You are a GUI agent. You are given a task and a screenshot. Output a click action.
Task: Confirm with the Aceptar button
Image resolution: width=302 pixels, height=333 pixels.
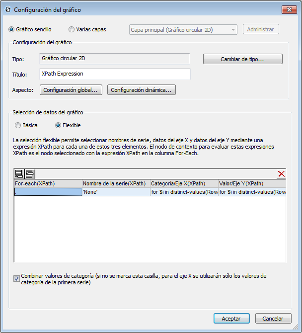[231, 319]
